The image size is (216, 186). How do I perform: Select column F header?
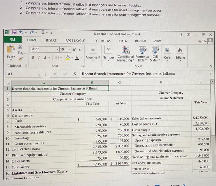(201, 82)
